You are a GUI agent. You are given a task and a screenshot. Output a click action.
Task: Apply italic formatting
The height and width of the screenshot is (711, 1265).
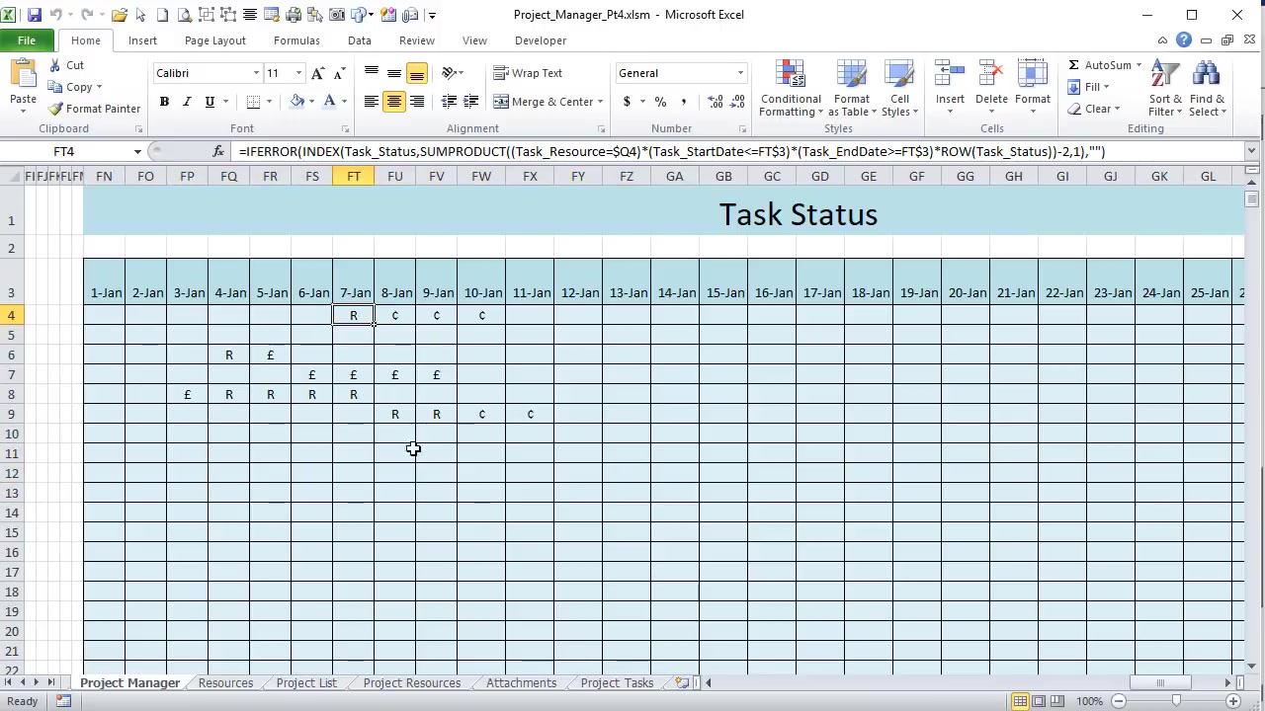pos(186,102)
